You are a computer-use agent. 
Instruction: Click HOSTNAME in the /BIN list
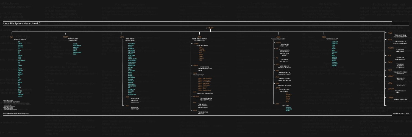tap(21, 60)
